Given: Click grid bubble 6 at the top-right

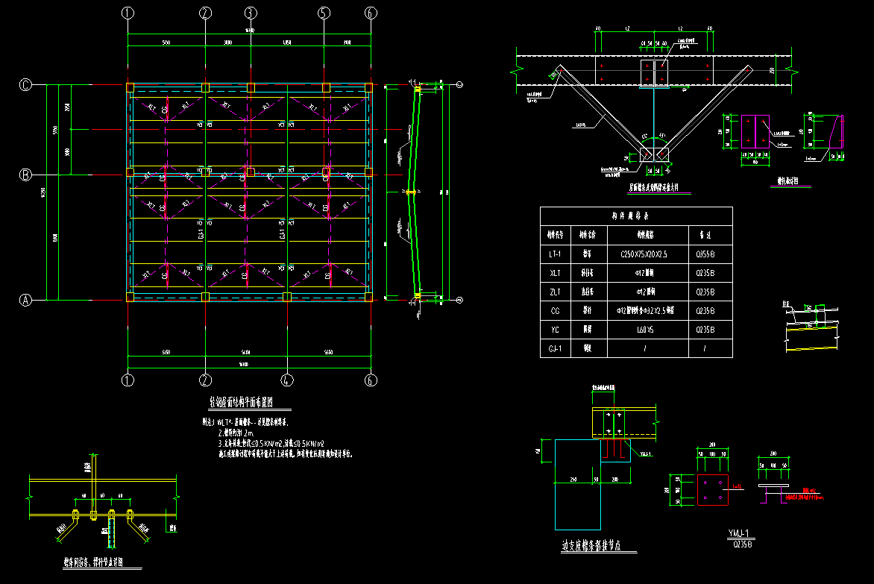Looking at the screenshot, I should (369, 13).
